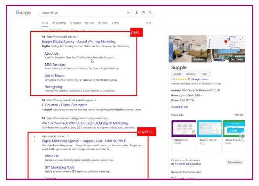Expand the supple.com.au ad URL dropdown arrow
Image resolution: width=259 pixels, height=186 pixels.
point(78,37)
